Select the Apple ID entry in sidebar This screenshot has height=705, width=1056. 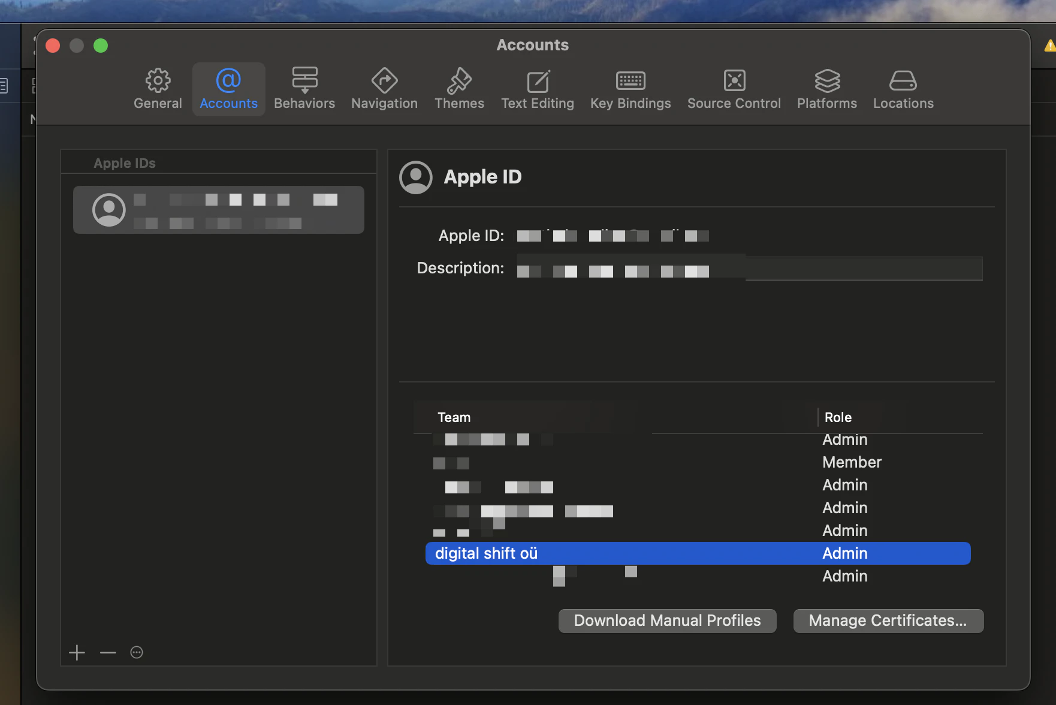pyautogui.click(x=218, y=210)
